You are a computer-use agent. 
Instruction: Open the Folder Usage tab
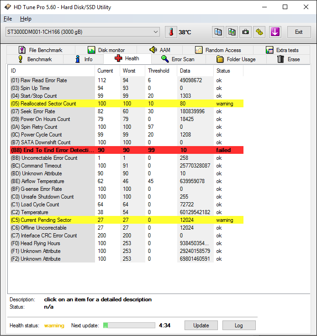click(236, 59)
